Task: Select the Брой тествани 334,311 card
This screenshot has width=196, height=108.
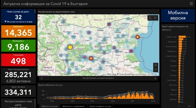Action: [x=18, y=91]
